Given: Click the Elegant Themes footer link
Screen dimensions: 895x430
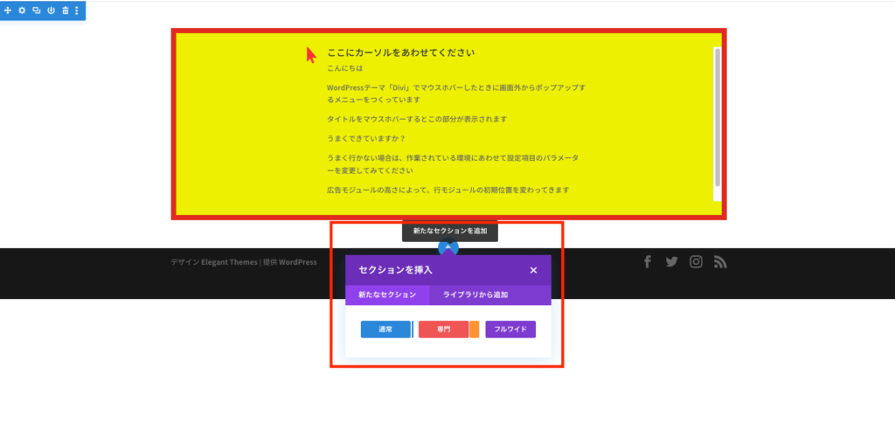Looking at the screenshot, I should pyautogui.click(x=230, y=262).
